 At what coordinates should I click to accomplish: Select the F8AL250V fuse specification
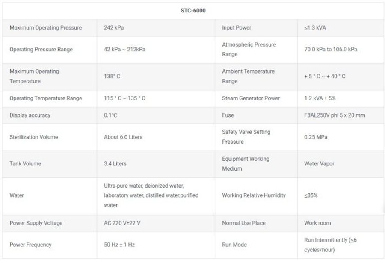(x=335, y=115)
